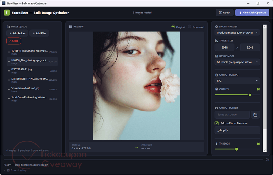The image size is (273, 175).
Task: Select i13578393891.jpg in the queue
Action: pos(32,71)
